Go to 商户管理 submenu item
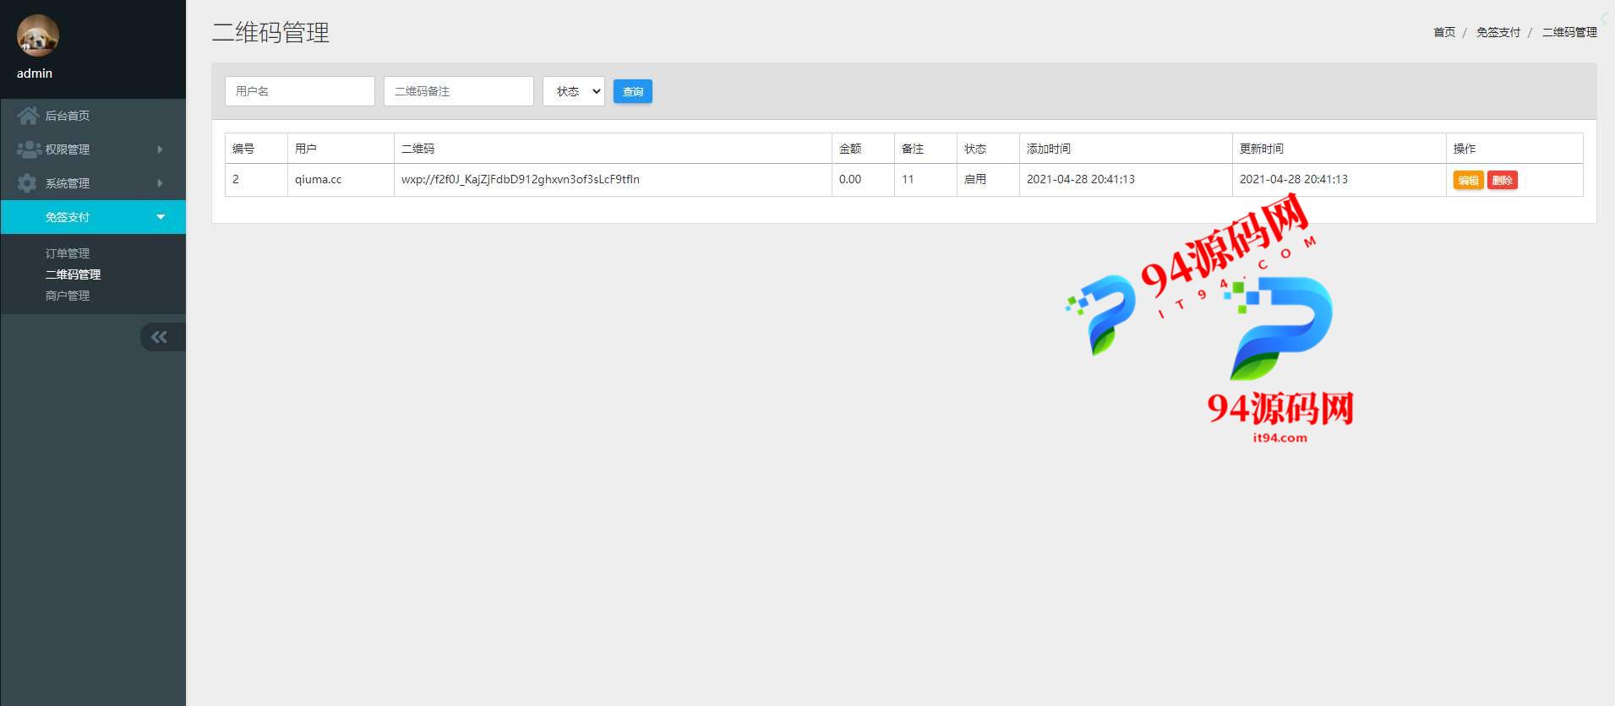 (68, 296)
